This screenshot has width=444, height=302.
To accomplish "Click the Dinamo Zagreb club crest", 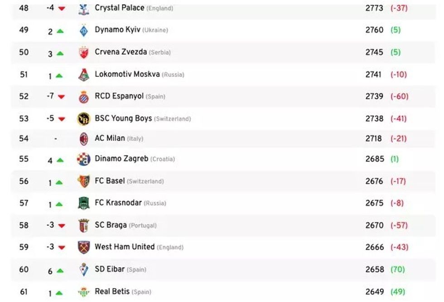I will point(84,159).
